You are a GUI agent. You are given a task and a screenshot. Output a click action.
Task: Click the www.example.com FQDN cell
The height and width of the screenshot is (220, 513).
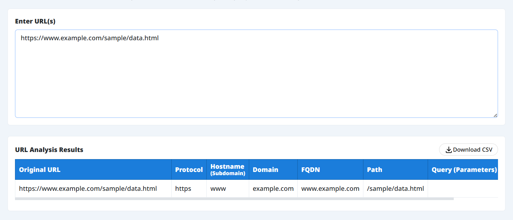(x=330, y=189)
